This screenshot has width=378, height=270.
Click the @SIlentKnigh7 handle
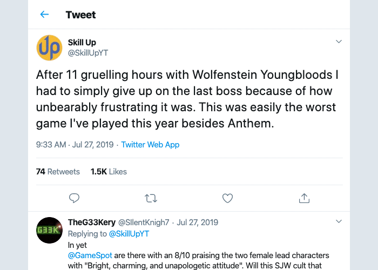coord(144,222)
